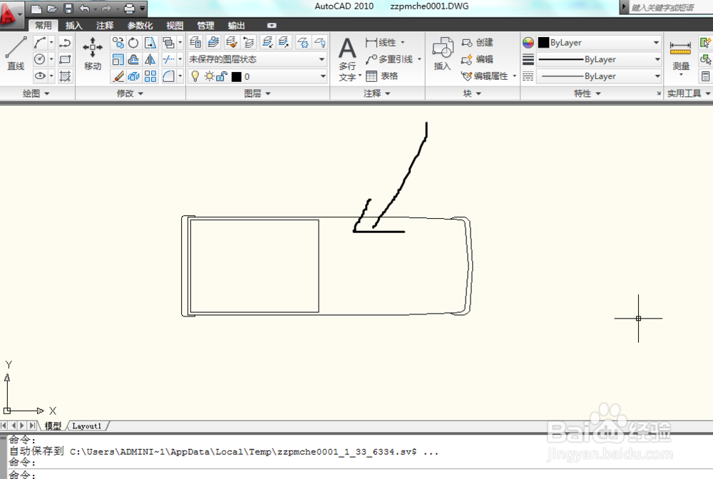Click the Layer Previous icon
The image size is (713, 479).
pos(249,42)
